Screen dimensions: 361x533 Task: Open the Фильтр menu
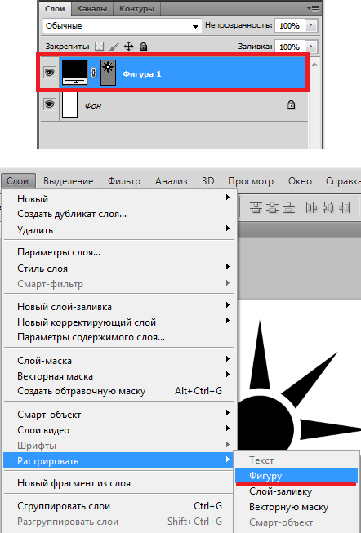(124, 181)
